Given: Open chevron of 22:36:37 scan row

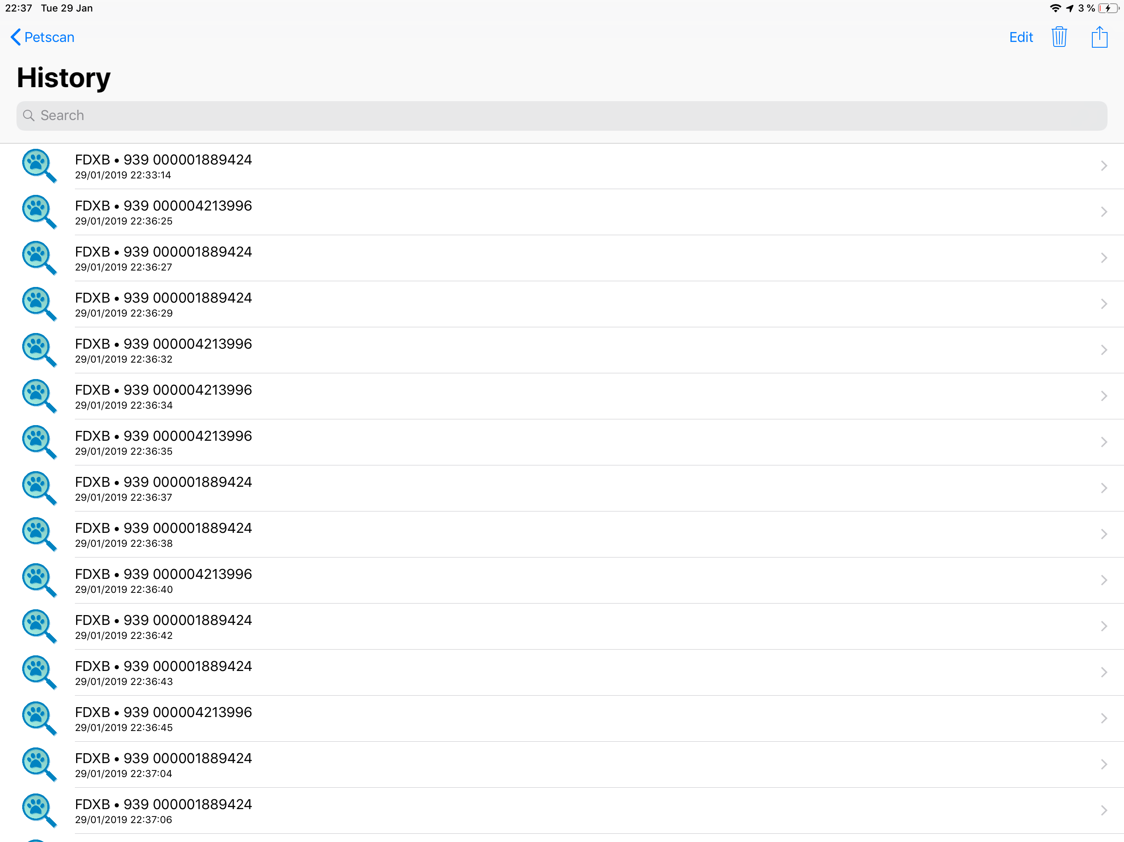Looking at the screenshot, I should [x=1104, y=488].
